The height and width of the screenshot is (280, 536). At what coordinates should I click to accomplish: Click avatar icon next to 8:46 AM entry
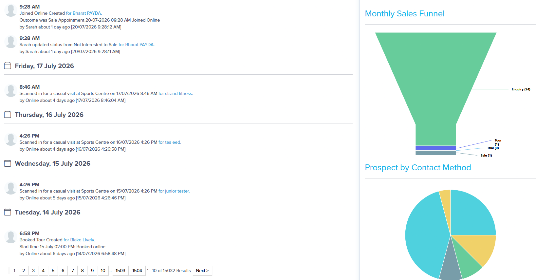10,91
